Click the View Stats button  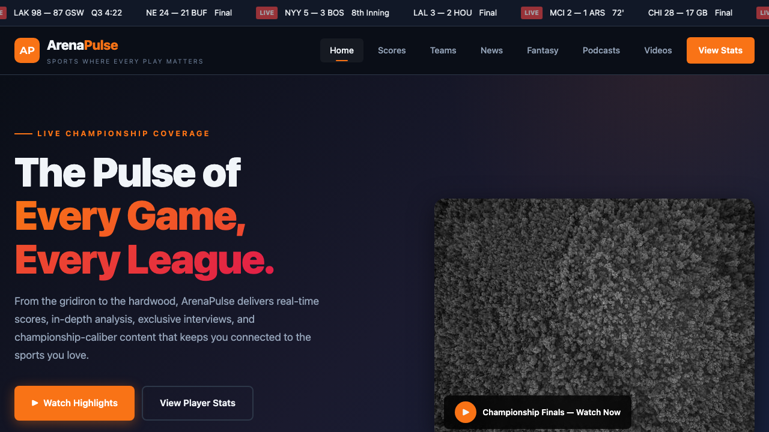(x=720, y=50)
